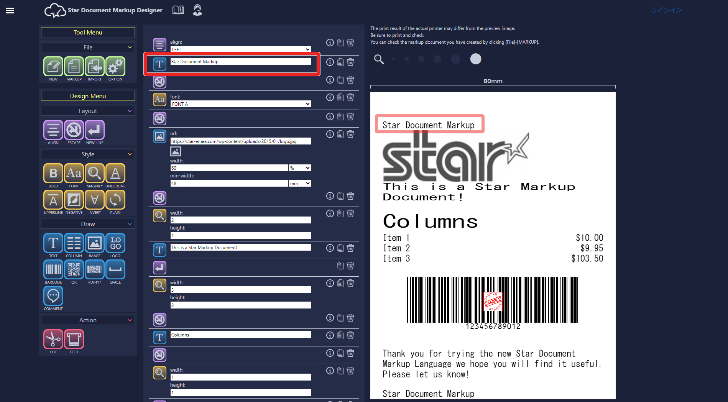Click the image url input field
Image resolution: width=728 pixels, height=402 pixels.
pyautogui.click(x=240, y=141)
